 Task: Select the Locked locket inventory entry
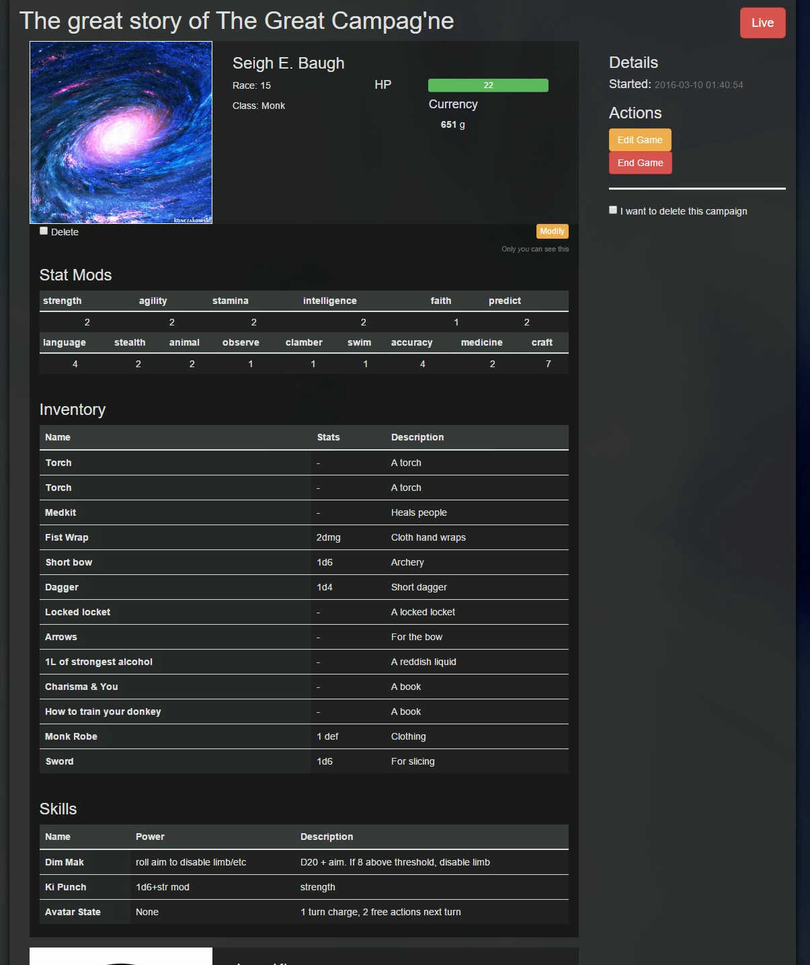point(77,612)
